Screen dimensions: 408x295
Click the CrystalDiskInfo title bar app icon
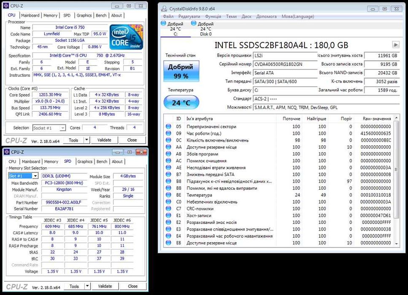(x=164, y=8)
